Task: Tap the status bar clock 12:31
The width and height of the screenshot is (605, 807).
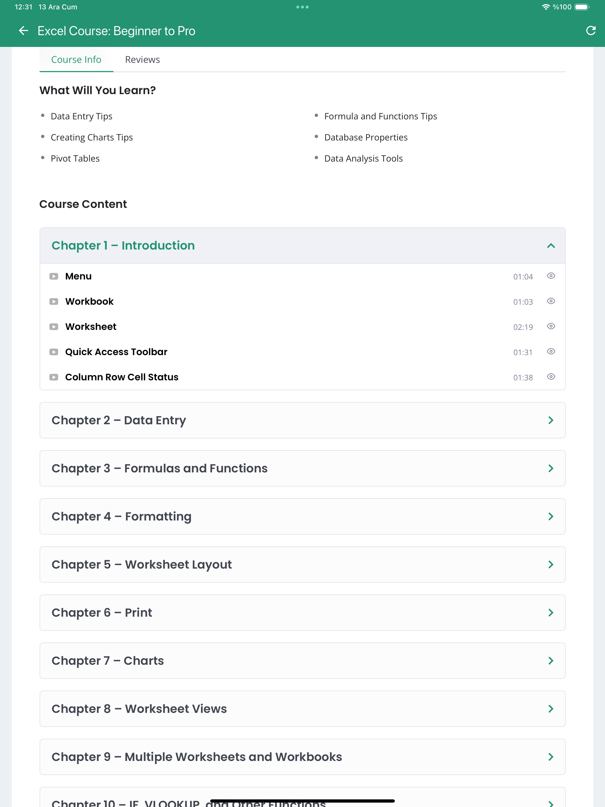Action: coord(23,7)
